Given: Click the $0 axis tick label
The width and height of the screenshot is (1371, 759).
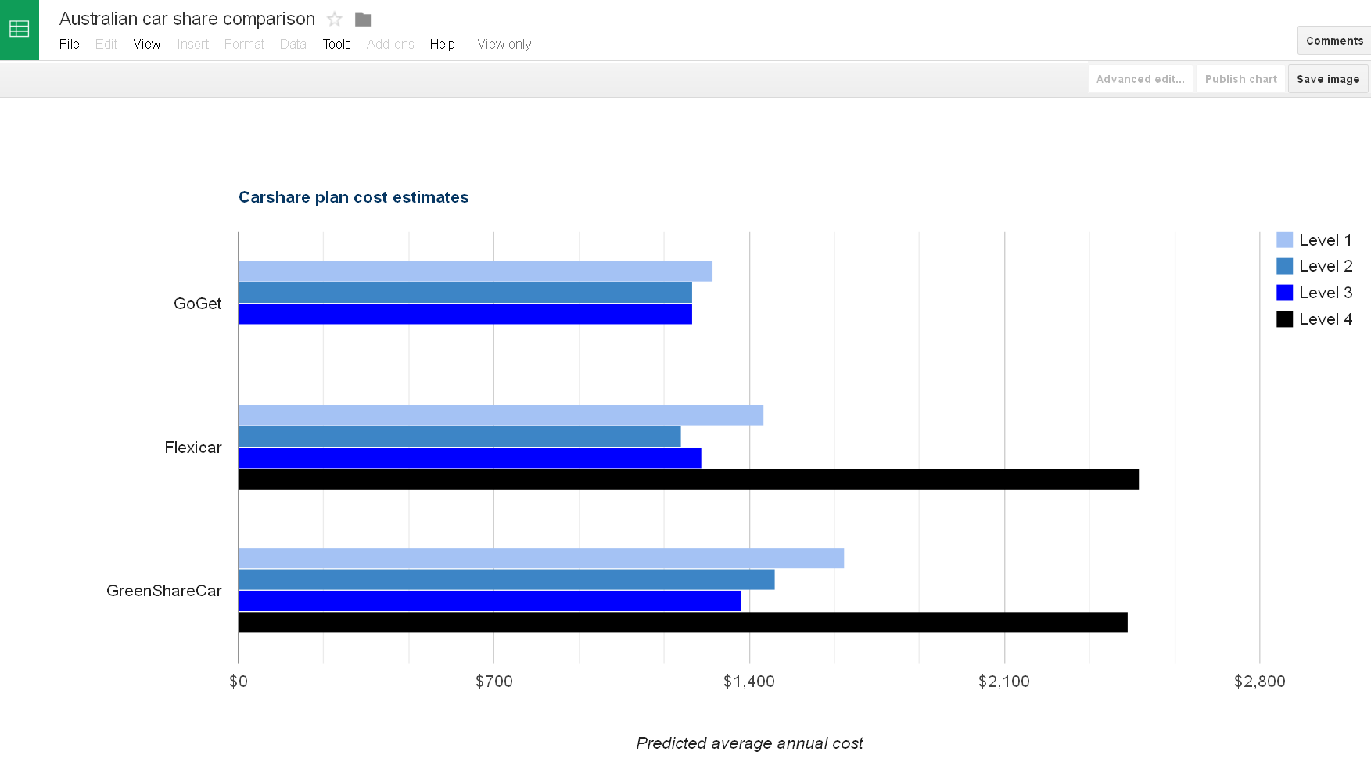Looking at the screenshot, I should point(239,682).
